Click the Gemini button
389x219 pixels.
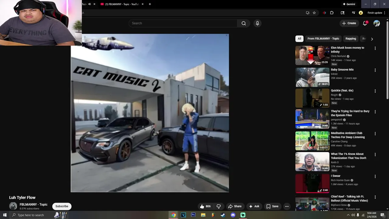coord(349,4)
